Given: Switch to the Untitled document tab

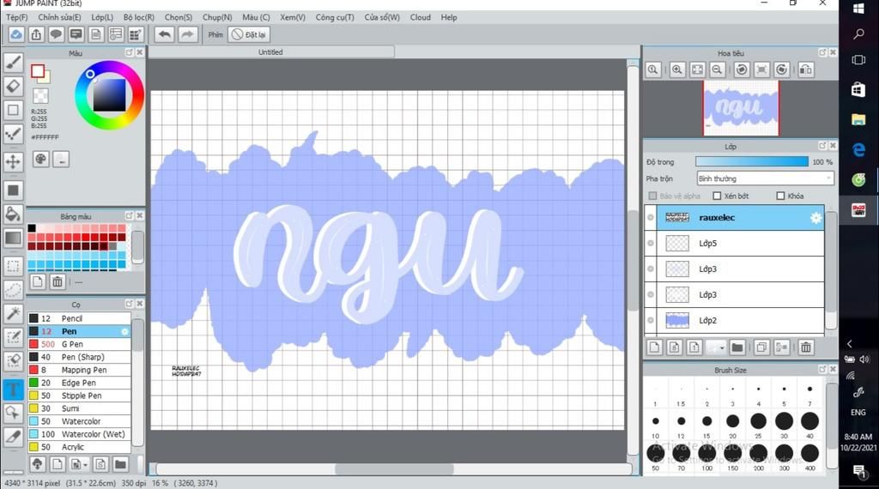Looking at the screenshot, I should click(270, 52).
